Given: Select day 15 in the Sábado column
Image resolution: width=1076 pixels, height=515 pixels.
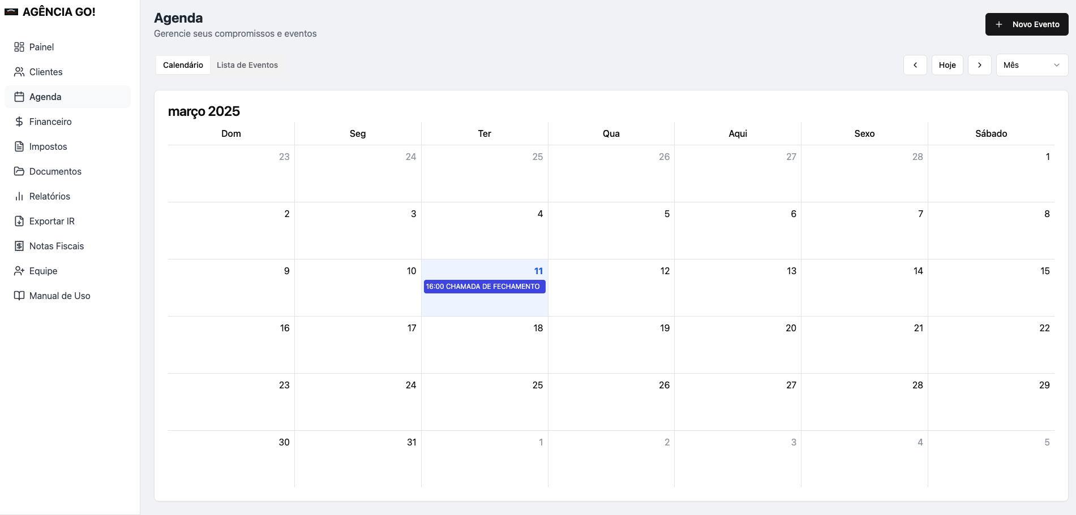Looking at the screenshot, I should pos(1045,271).
